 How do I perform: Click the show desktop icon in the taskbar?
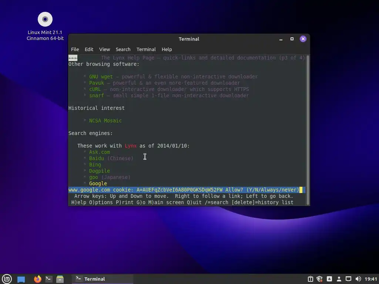[21, 279]
